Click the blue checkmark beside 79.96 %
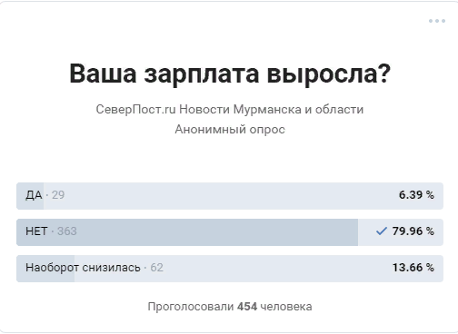 coord(382,231)
